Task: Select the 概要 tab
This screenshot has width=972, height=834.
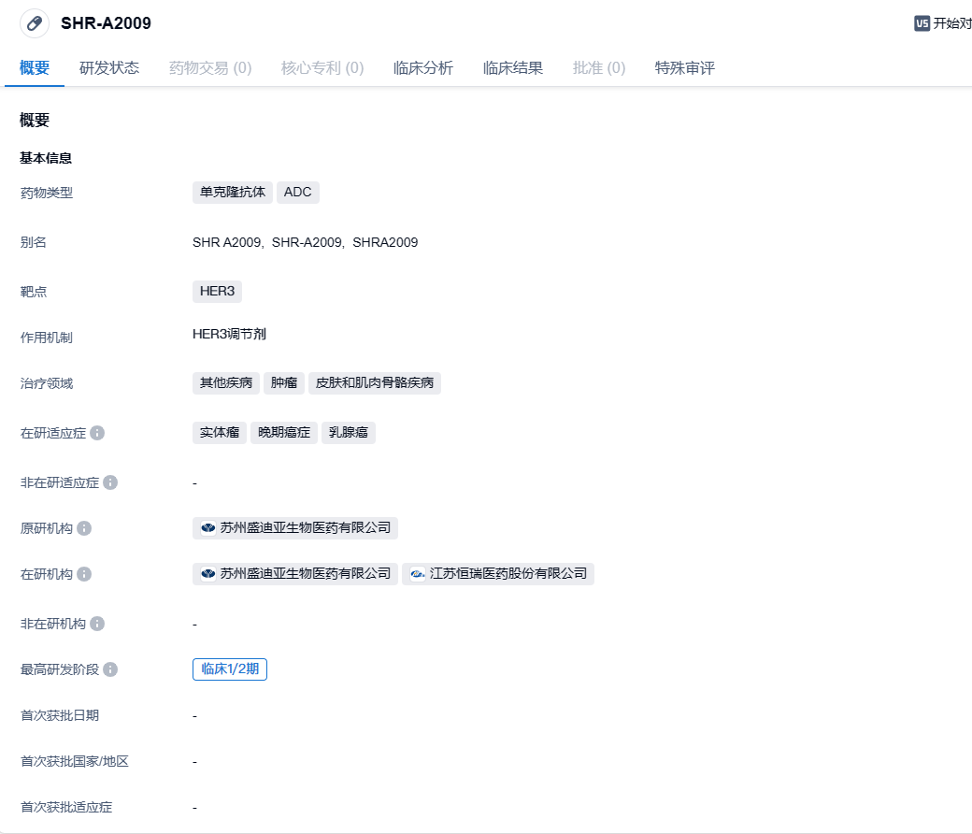Action: pos(35,68)
